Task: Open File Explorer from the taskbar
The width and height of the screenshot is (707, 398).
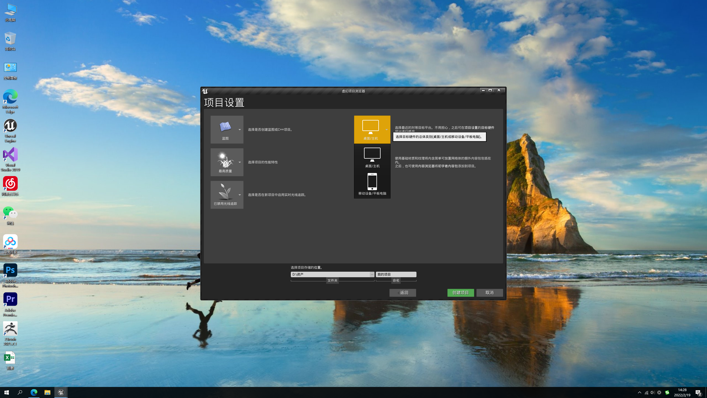Action: [x=48, y=392]
